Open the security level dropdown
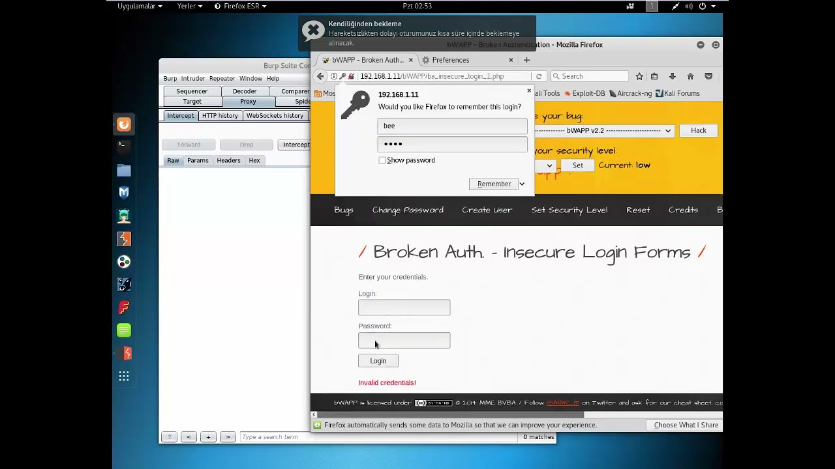The image size is (835, 469). coord(545,165)
